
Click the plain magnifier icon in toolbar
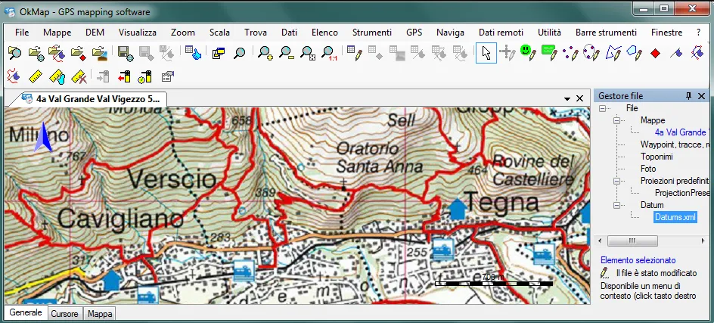click(x=240, y=53)
